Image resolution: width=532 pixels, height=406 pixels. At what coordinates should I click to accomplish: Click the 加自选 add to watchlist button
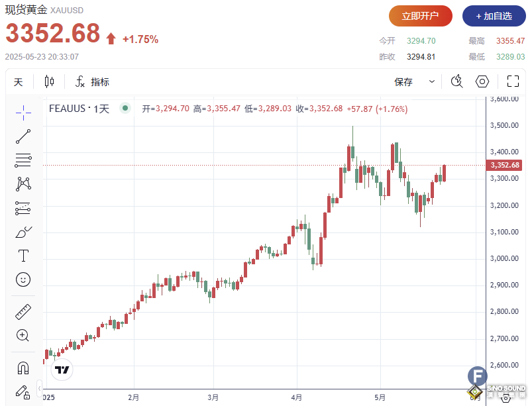[x=494, y=16]
